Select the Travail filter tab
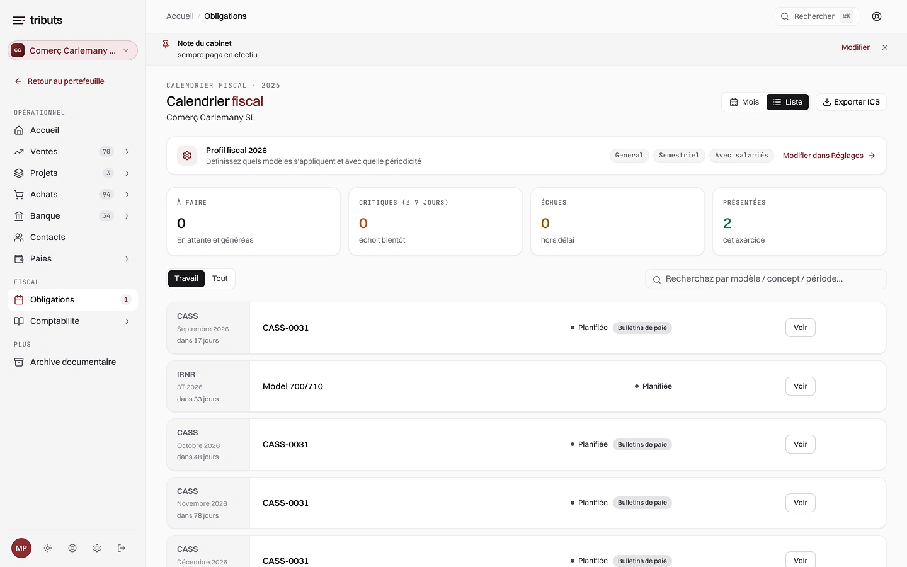This screenshot has height=567, width=907. 186,278
